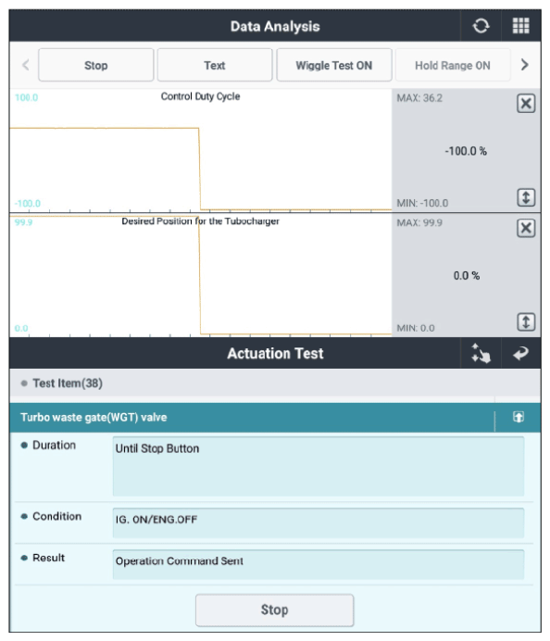The height and width of the screenshot is (641, 550).
Task: Click the Control Duty Cycle graph plot area
Action: click(200, 150)
